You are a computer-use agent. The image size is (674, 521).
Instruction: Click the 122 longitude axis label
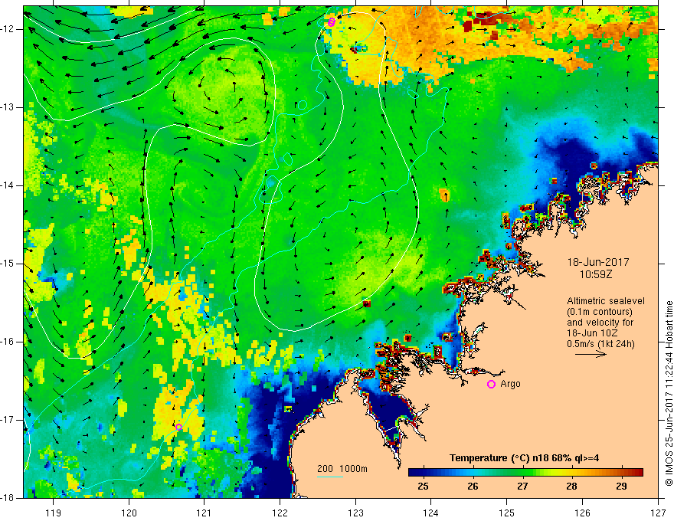(x=280, y=513)
